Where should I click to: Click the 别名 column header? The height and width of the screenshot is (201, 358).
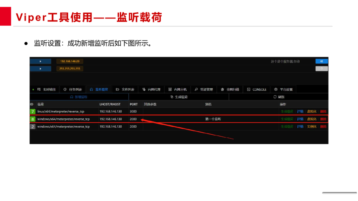click(208, 104)
